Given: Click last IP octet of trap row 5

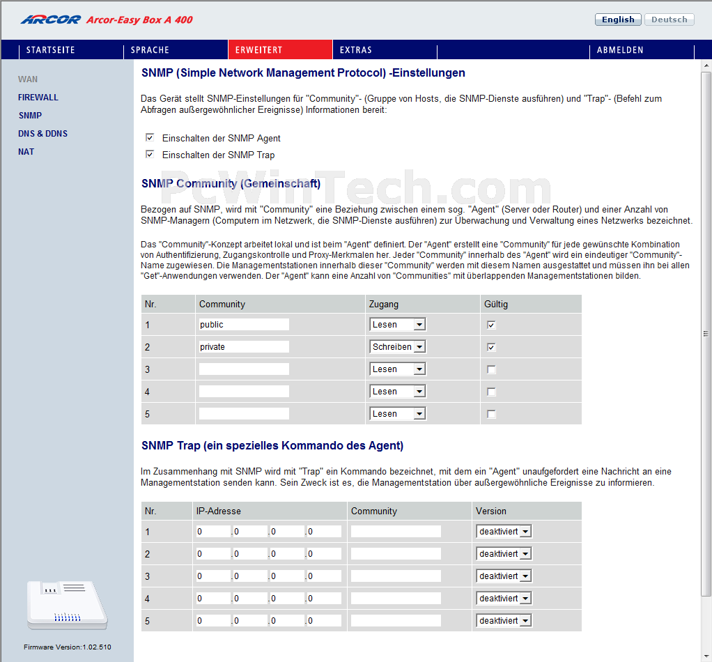Looking at the screenshot, I should click(324, 620).
